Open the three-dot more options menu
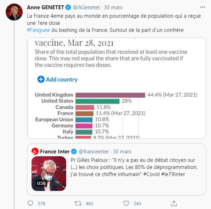Image resolution: width=211 pixels, height=209 pixels. (203, 7)
